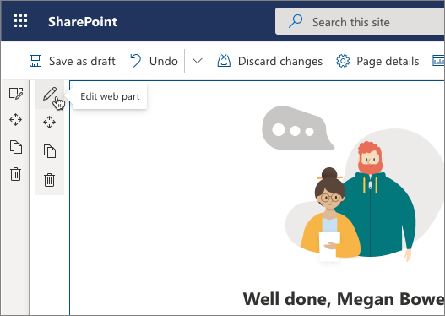Click the Well done, Megan Bowen heading
This screenshot has width=445, height=316.
(344, 299)
